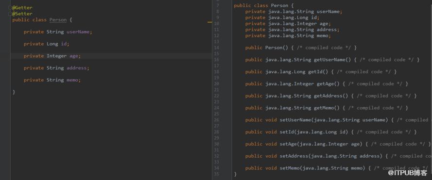Click userName field in 'private String userName;' source line
The image size is (432, 180).
point(78,32)
